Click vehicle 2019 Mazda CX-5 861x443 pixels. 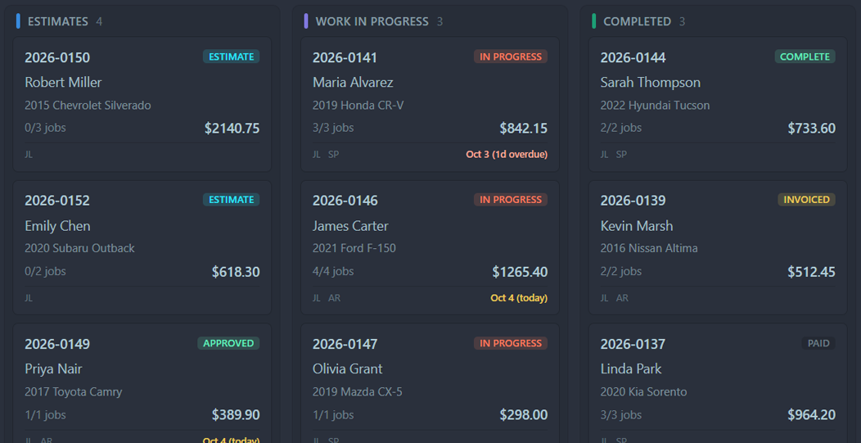[358, 392]
